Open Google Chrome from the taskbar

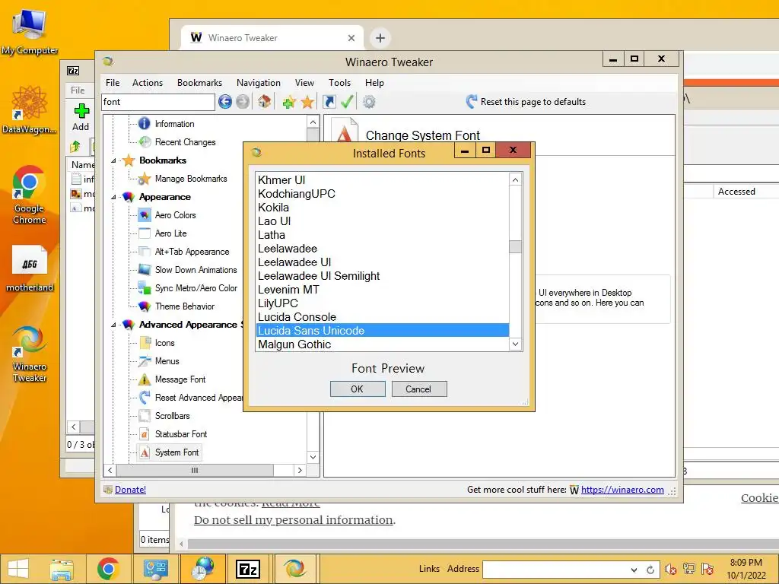point(108,569)
